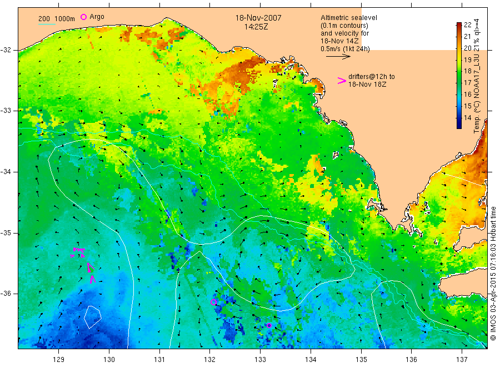
Task: Click the '-36' latitude axis label
Action: coord(6,294)
